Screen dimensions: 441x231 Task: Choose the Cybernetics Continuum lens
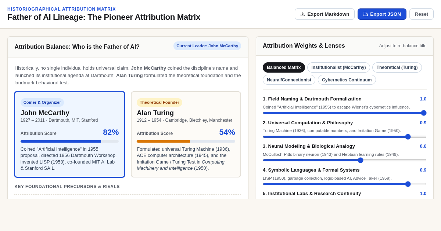click(347, 80)
